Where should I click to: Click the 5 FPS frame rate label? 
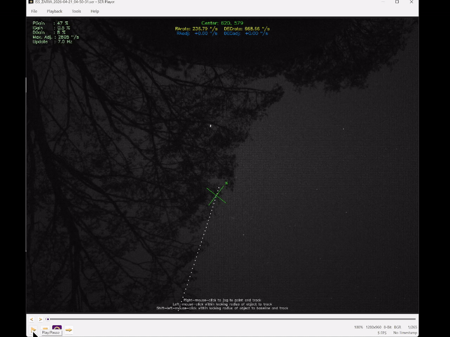(382, 333)
